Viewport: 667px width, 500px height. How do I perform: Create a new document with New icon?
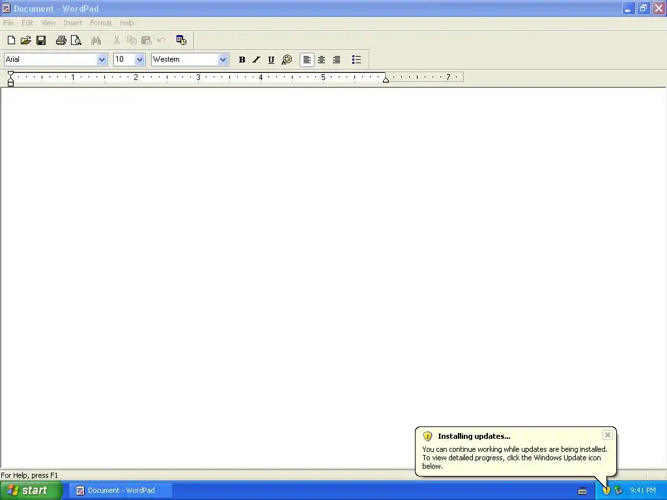(x=12, y=40)
